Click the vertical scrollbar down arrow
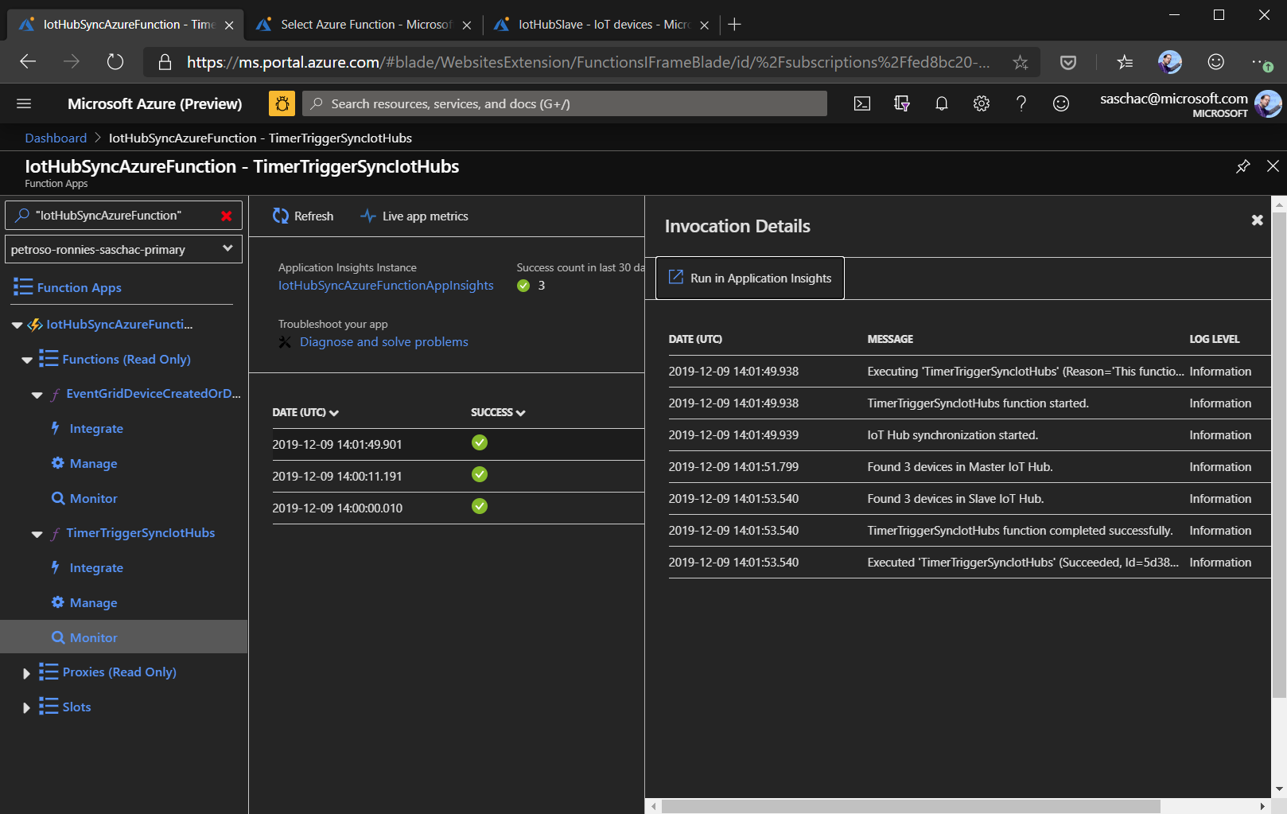Screen dimensions: 1287x814 (1279, 789)
